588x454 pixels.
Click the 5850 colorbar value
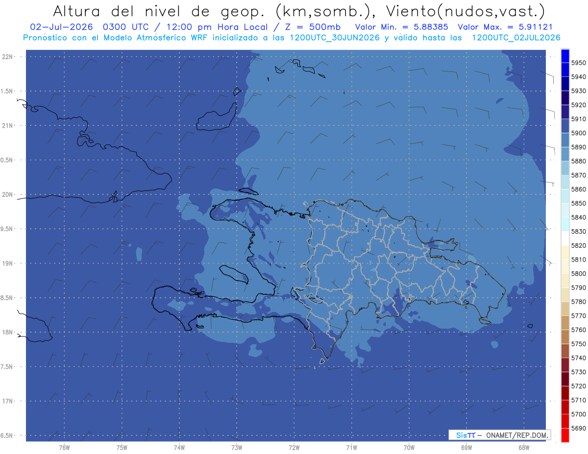[x=579, y=203]
